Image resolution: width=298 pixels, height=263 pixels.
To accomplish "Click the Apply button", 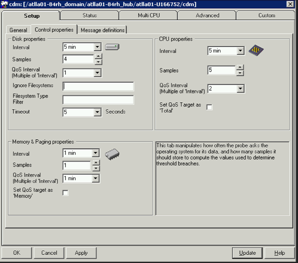I will point(81,253).
